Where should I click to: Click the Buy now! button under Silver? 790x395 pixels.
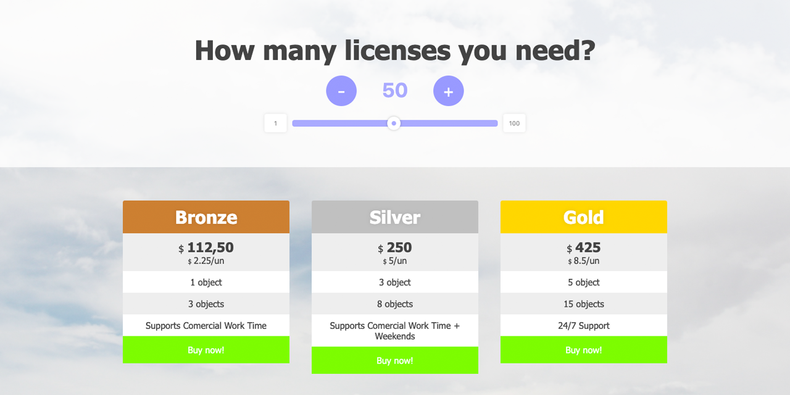(395, 360)
